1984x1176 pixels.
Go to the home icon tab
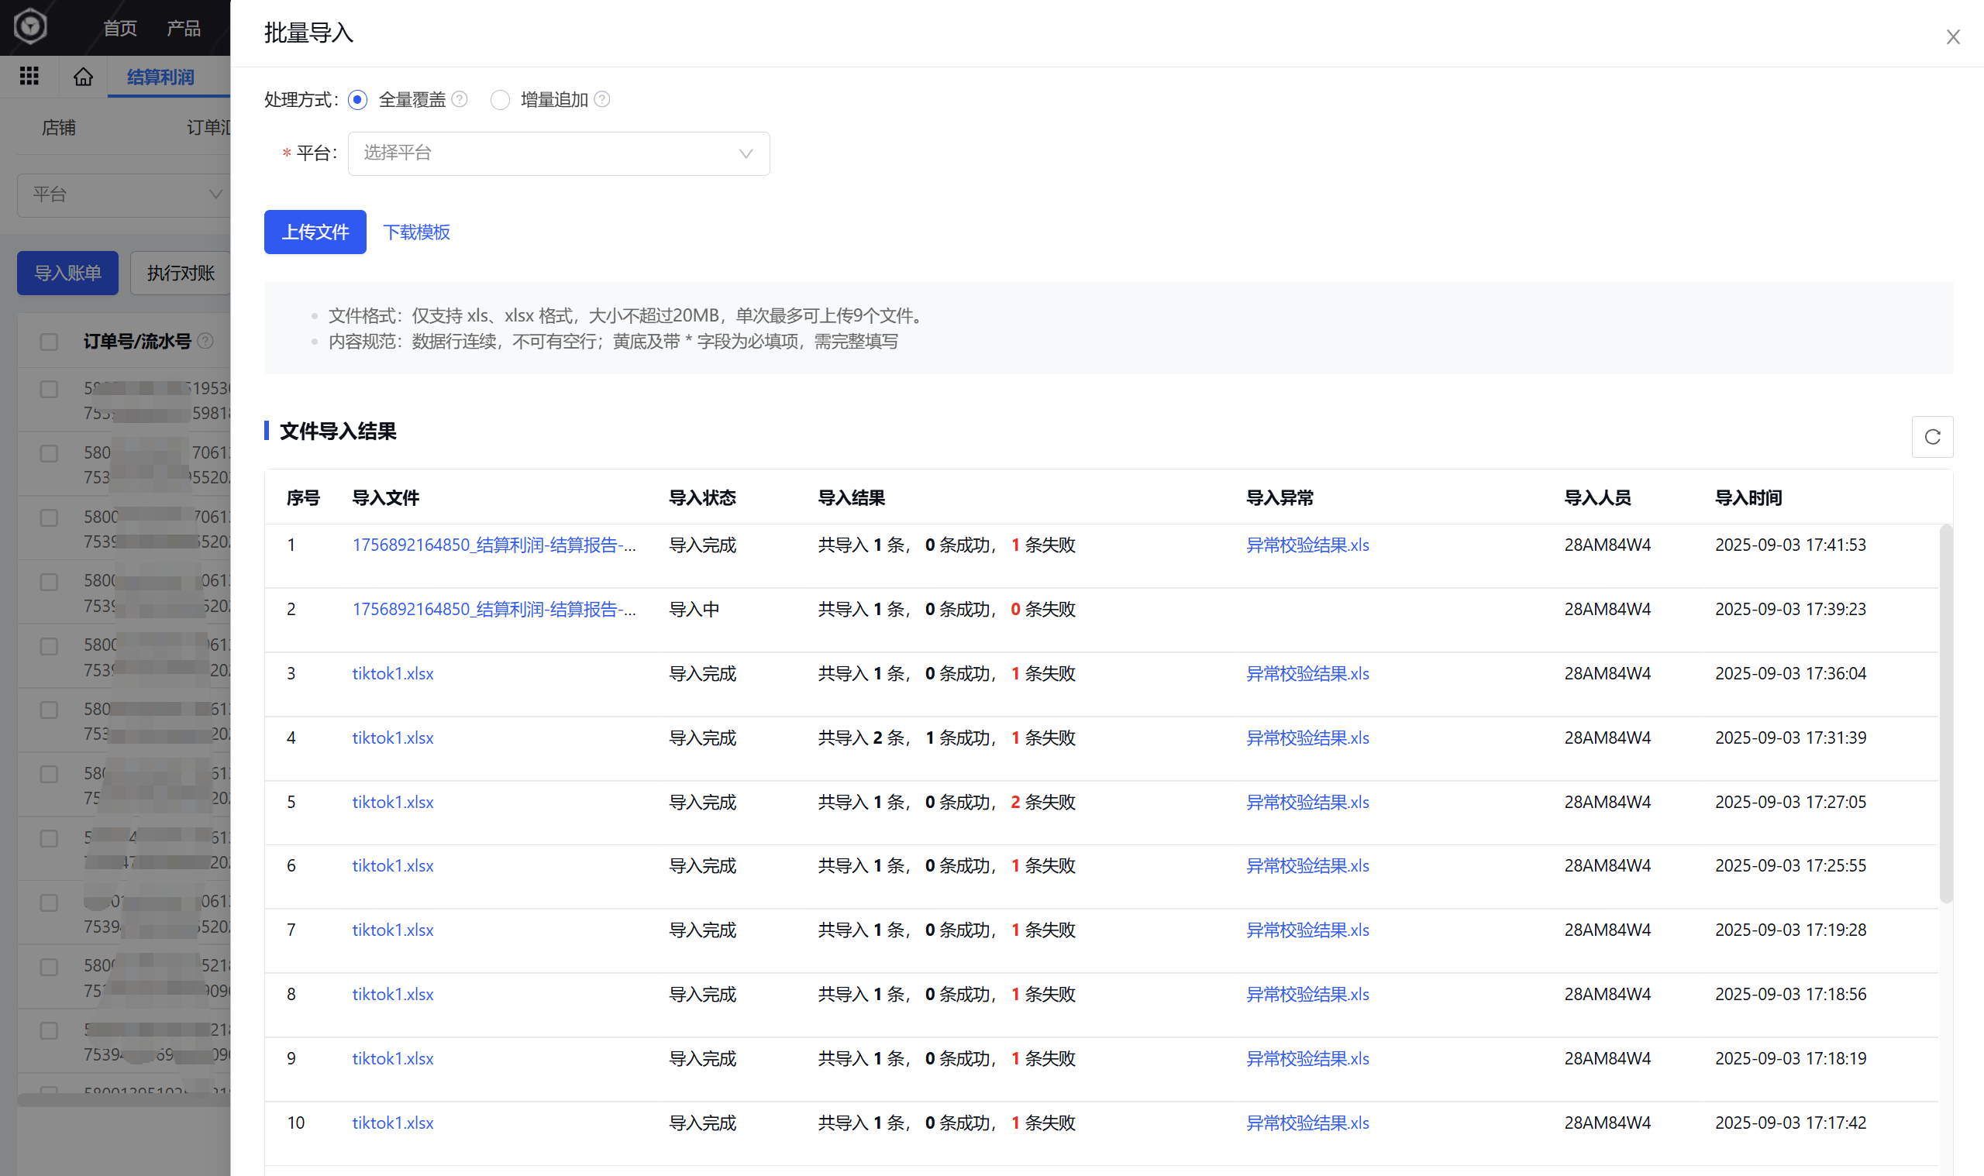(83, 77)
